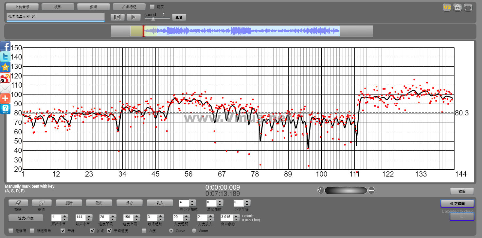The image size is (482, 238).
Task: Select the eraser (擦除) tool
Action: (x=18, y=203)
